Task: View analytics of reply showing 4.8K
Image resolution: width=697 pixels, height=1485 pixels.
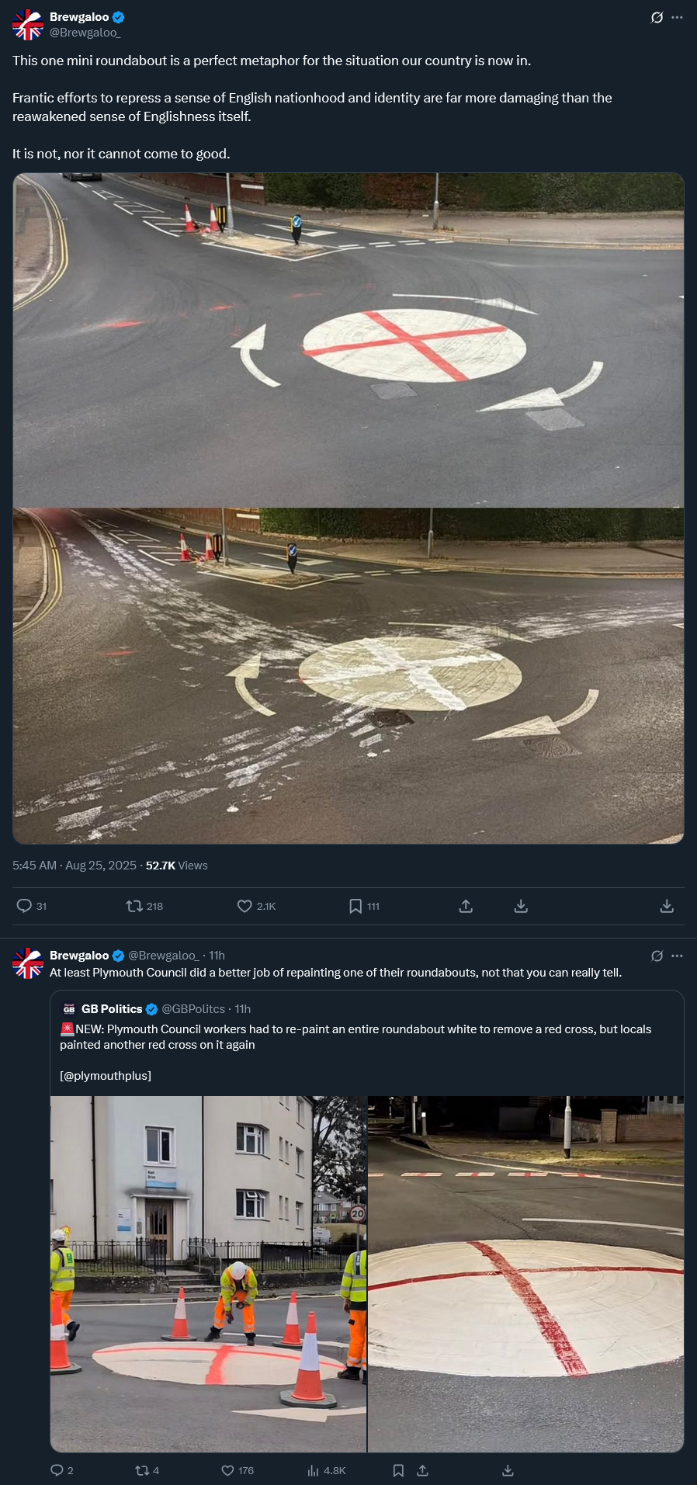Action: point(314,1470)
